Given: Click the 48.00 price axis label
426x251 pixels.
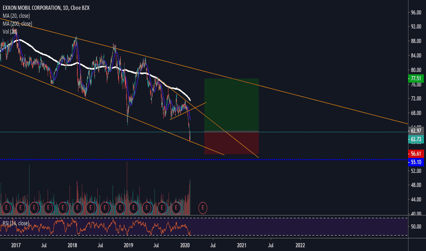Looking at the screenshot, I should [416, 185].
